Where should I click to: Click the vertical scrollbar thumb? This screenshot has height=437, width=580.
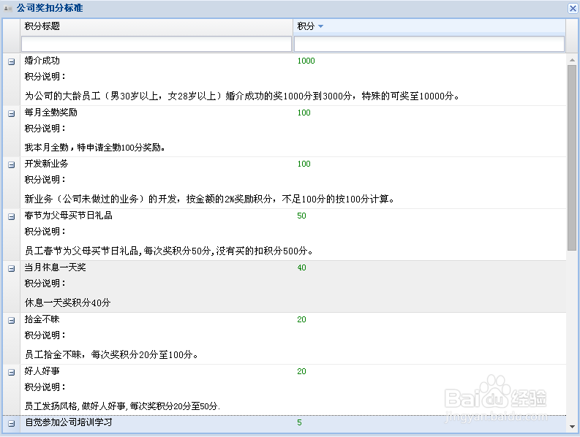(572, 158)
